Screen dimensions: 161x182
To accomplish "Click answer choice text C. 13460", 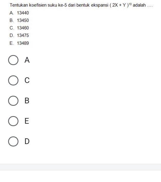I will 19,28.
